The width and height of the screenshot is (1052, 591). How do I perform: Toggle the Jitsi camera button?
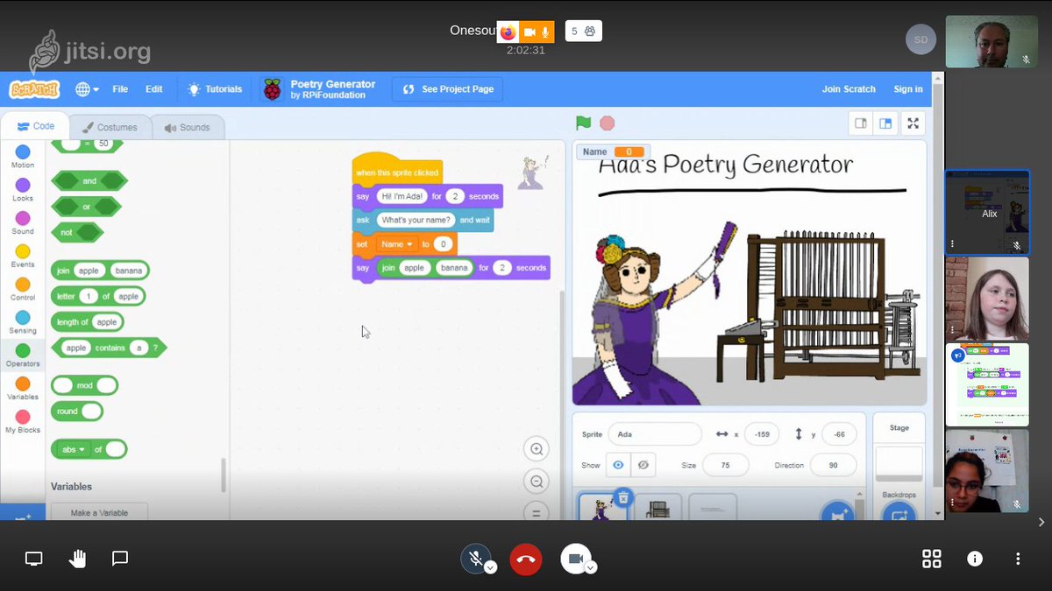(576, 559)
